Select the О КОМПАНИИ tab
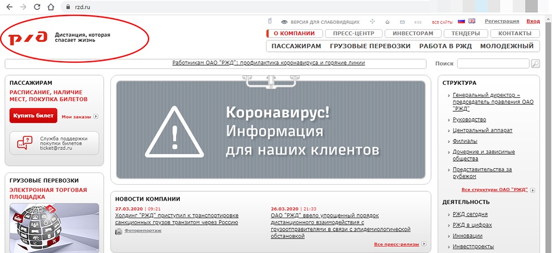This screenshot has width=552, height=253. coord(295,34)
